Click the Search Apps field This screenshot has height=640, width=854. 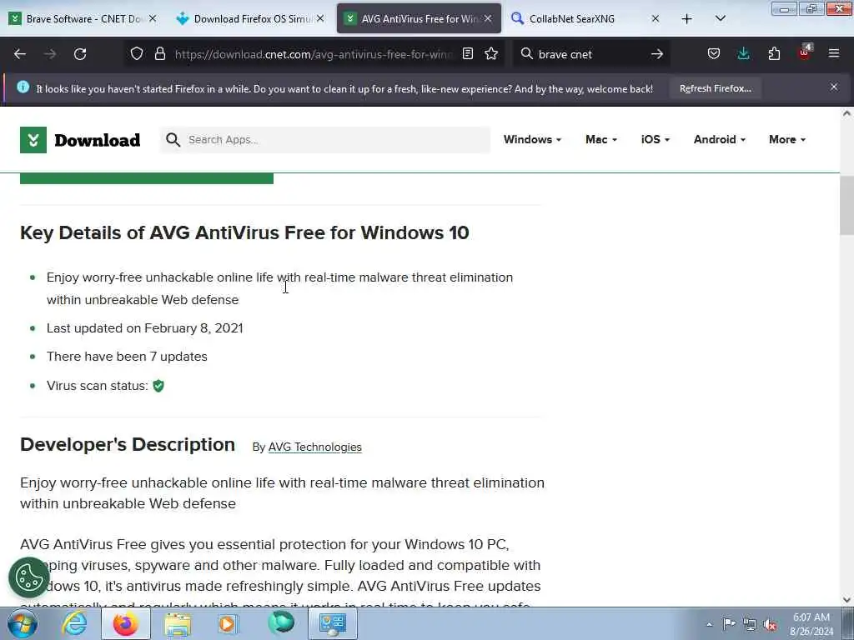pos(325,140)
